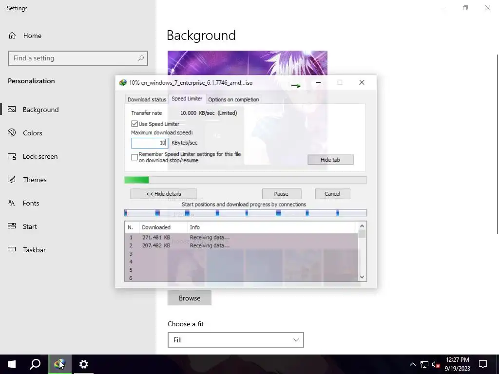The image size is (499, 374).
Task: Restore down the Settings window
Action: click(465, 8)
